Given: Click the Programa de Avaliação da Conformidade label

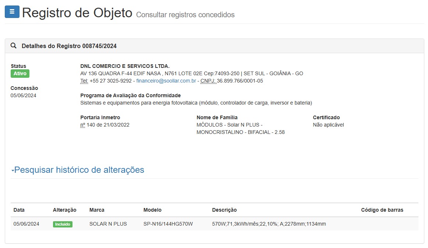Looking at the screenshot, I should 131,95.
